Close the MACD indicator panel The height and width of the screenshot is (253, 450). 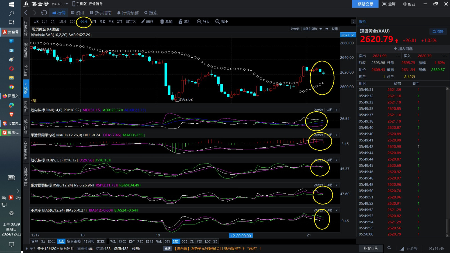click(x=336, y=135)
